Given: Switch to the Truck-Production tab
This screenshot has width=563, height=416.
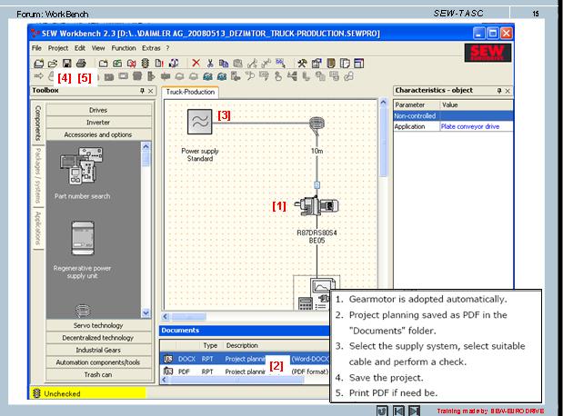Looking at the screenshot, I should click(x=190, y=92).
